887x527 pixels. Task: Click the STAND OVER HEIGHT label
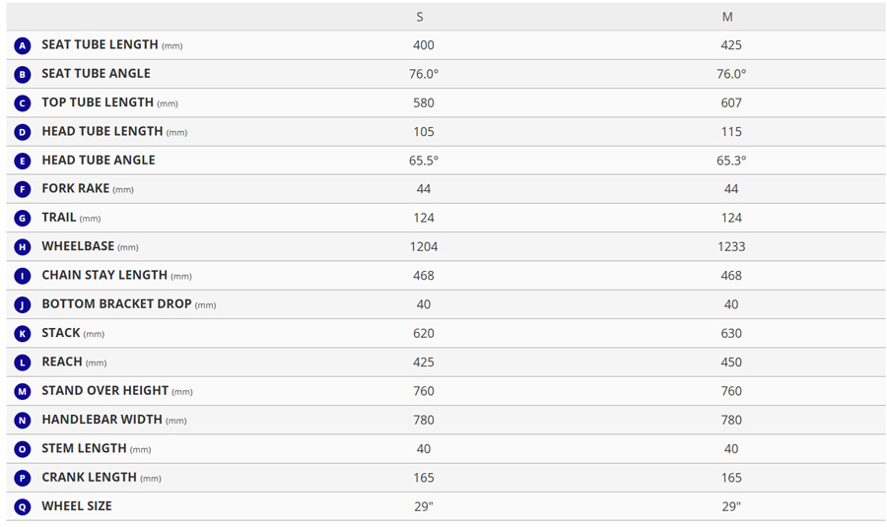pyautogui.click(x=105, y=390)
